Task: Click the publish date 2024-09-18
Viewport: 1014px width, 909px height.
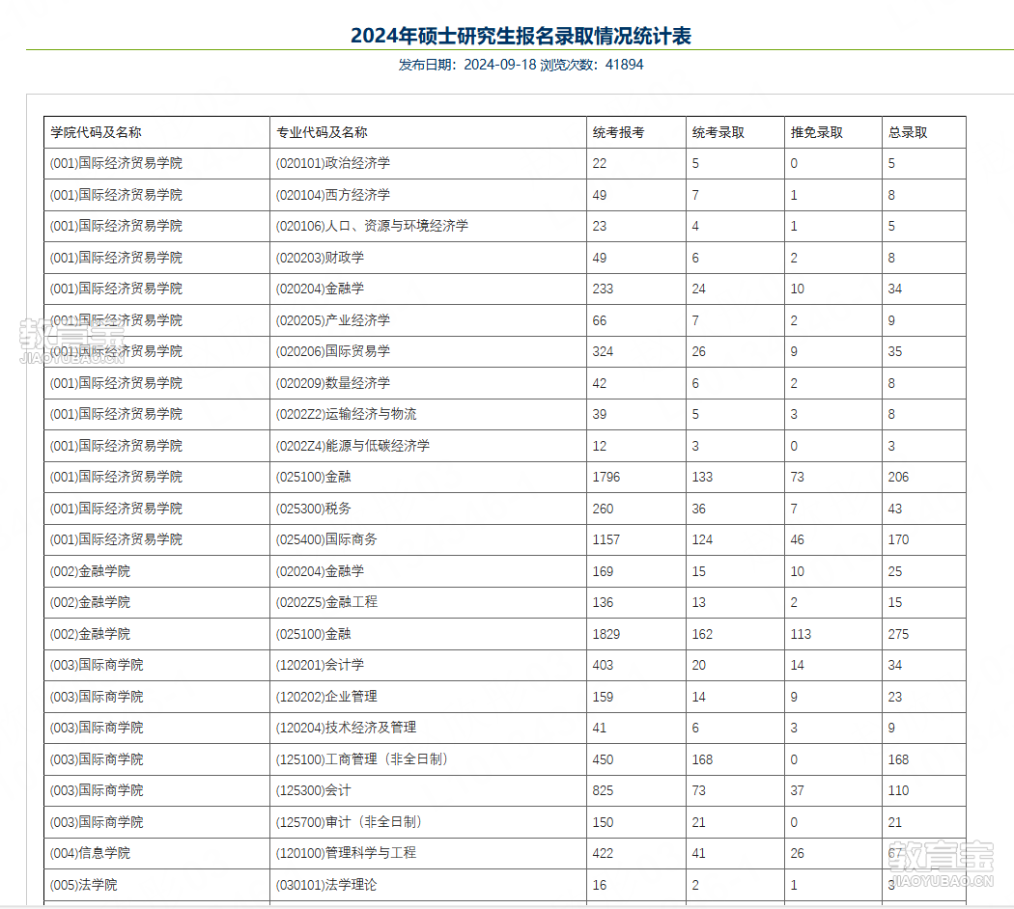Action: (500, 65)
